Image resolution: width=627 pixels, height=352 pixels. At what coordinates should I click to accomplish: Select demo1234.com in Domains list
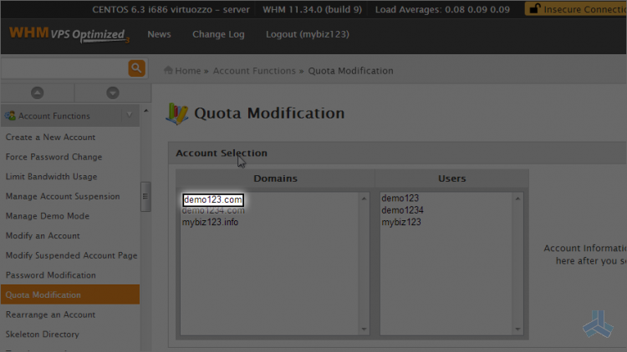coord(213,210)
